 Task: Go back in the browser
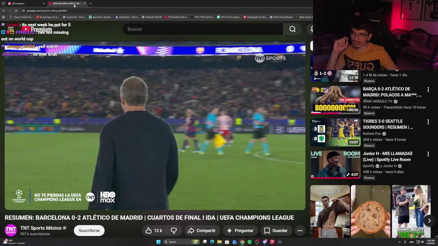[4, 11]
